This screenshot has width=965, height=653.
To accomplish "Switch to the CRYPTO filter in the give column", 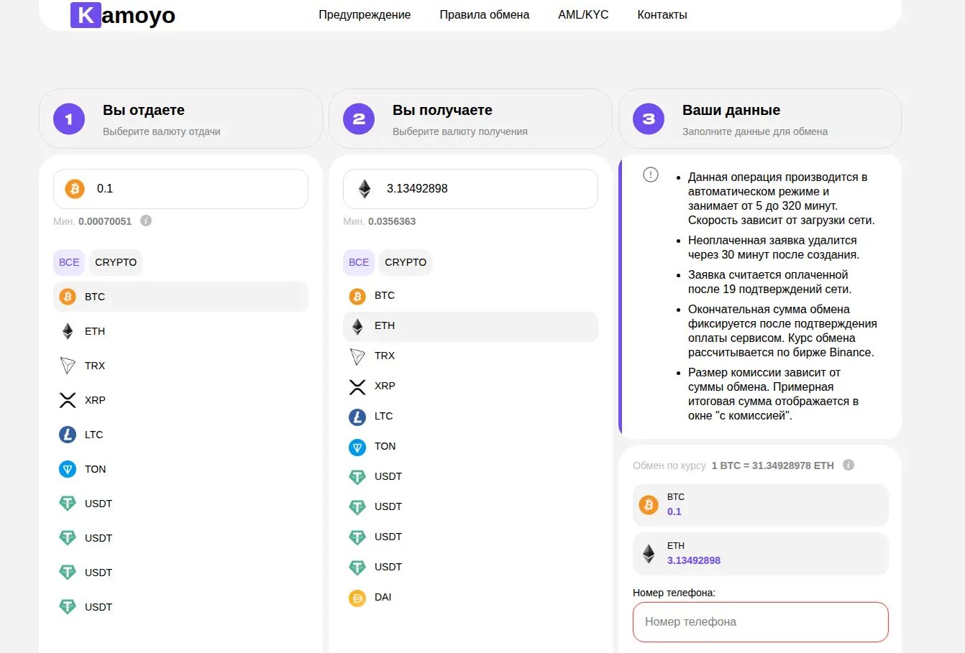I will (116, 262).
